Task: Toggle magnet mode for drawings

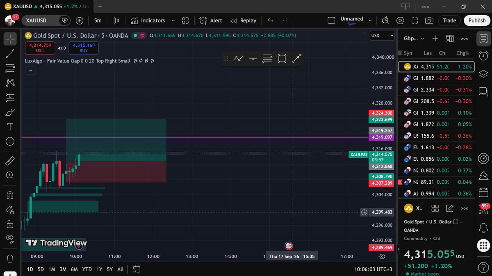Action: click(x=10, y=195)
